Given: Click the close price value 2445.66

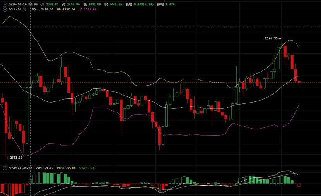Looking at the screenshot, I should [x=116, y=4].
